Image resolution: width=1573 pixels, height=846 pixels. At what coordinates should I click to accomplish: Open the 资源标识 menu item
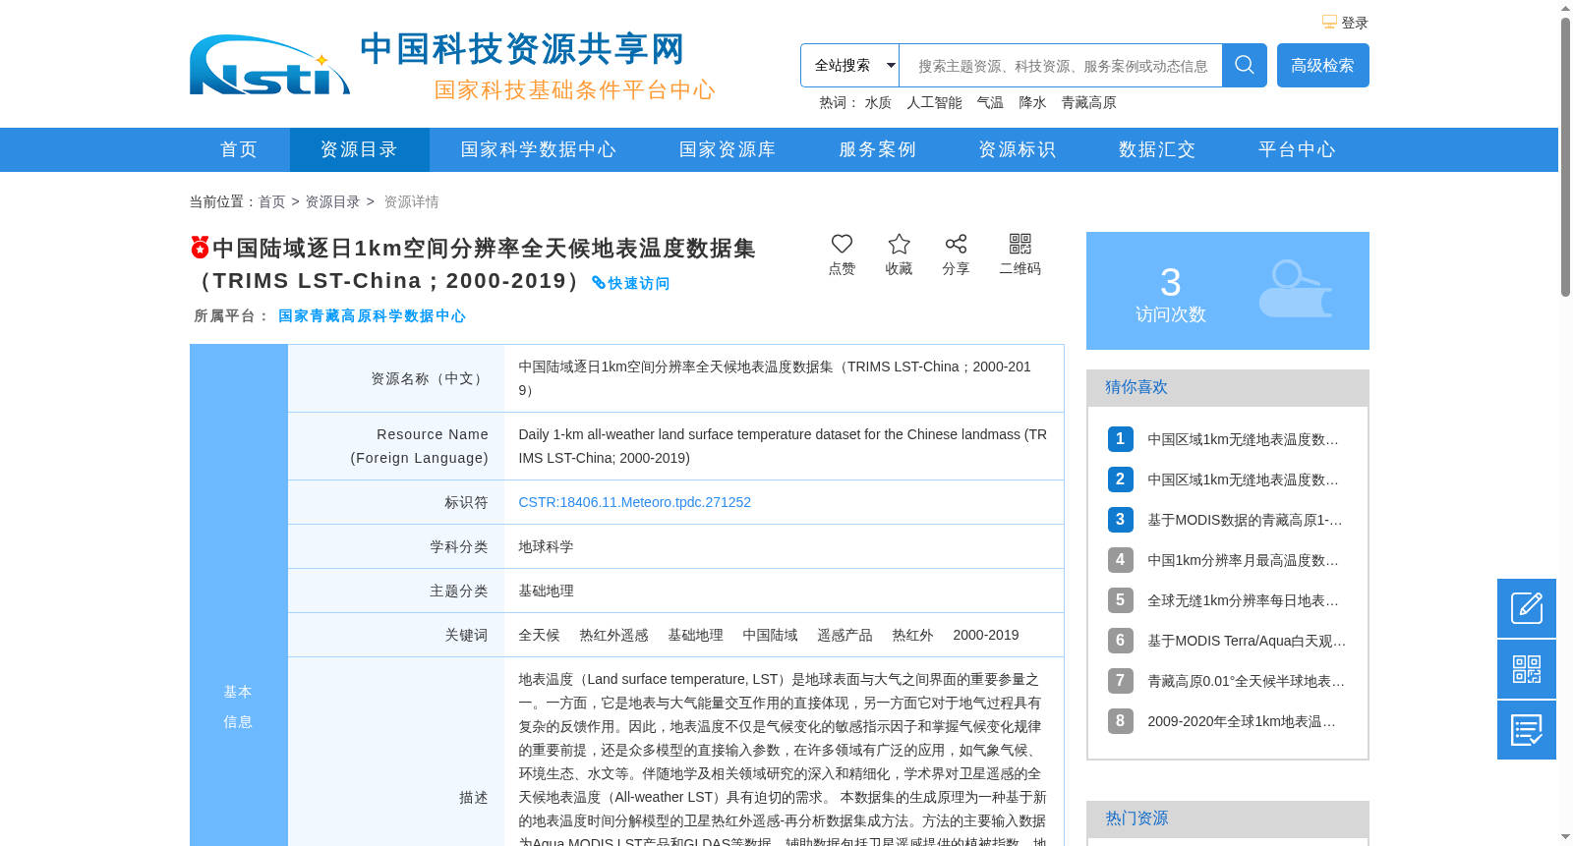1017,149
